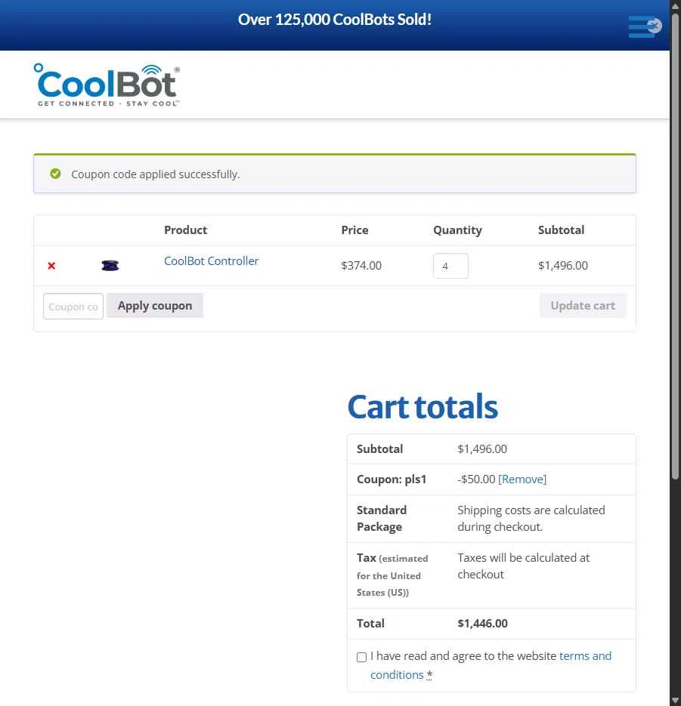Image resolution: width=681 pixels, height=706 pixels.
Task: Click the Quantity column header
Action: pos(457,230)
